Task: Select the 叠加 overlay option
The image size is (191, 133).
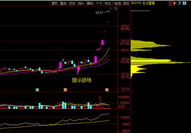Action: click(63, 3)
